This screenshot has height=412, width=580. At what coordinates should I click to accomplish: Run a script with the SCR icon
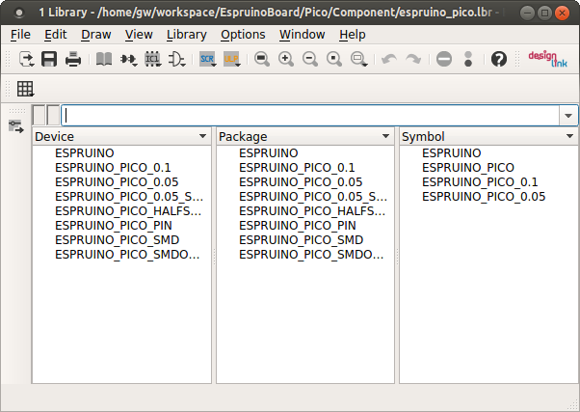207,59
